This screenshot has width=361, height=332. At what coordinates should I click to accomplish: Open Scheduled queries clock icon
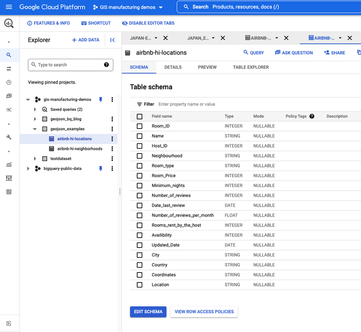tap(9, 82)
